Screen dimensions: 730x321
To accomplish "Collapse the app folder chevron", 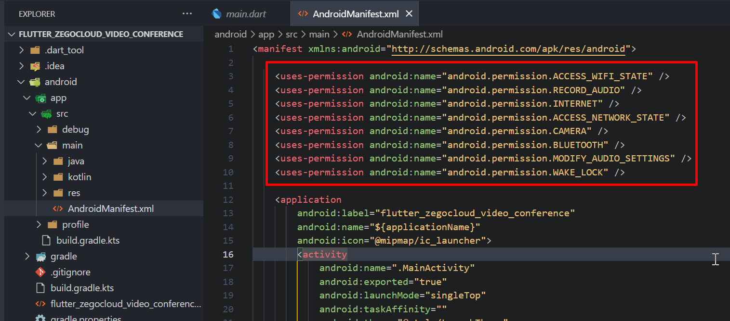I will point(27,98).
